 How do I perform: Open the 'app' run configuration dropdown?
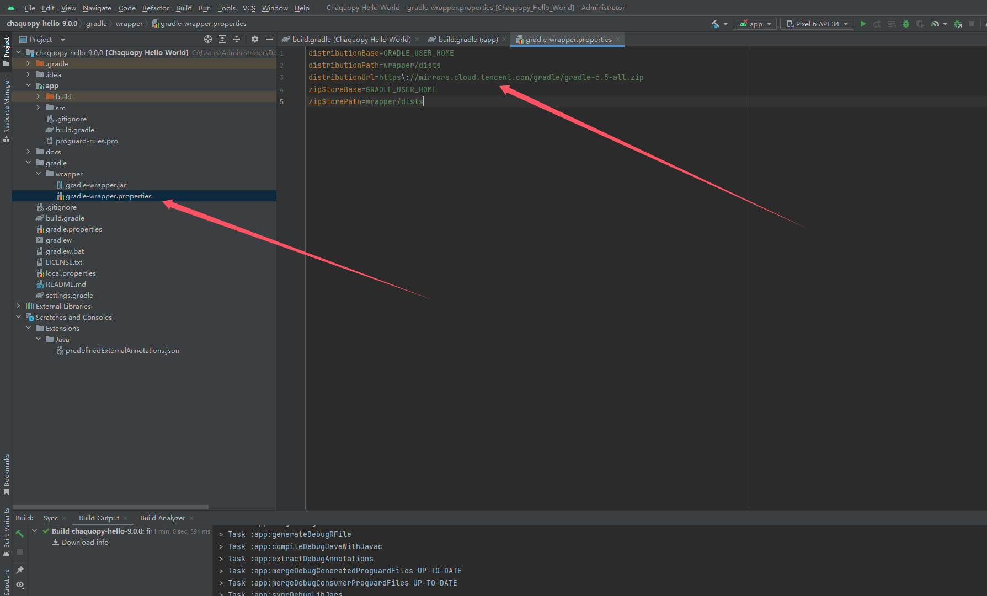tap(755, 24)
